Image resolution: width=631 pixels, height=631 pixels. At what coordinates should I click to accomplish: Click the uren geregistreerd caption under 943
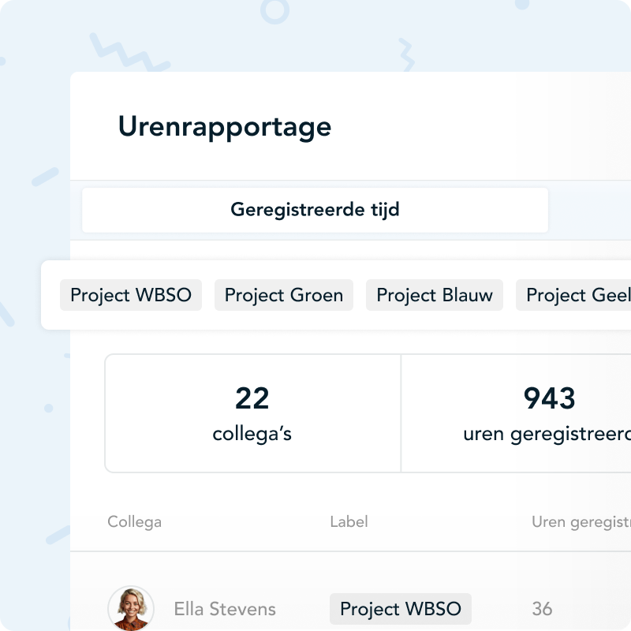[x=548, y=434]
